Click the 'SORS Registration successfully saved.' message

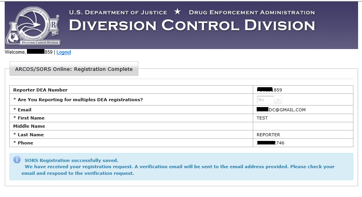click(x=71, y=160)
